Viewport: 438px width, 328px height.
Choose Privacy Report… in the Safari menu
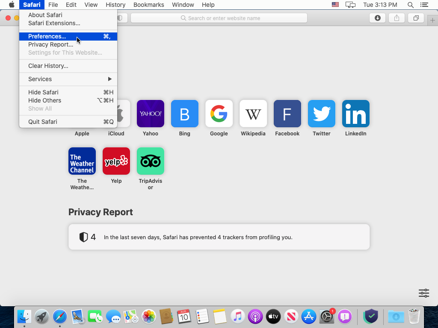pyautogui.click(x=68, y=44)
